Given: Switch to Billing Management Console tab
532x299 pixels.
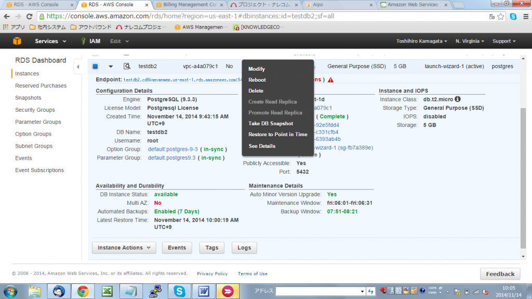Looking at the screenshot, I should 189,5.
